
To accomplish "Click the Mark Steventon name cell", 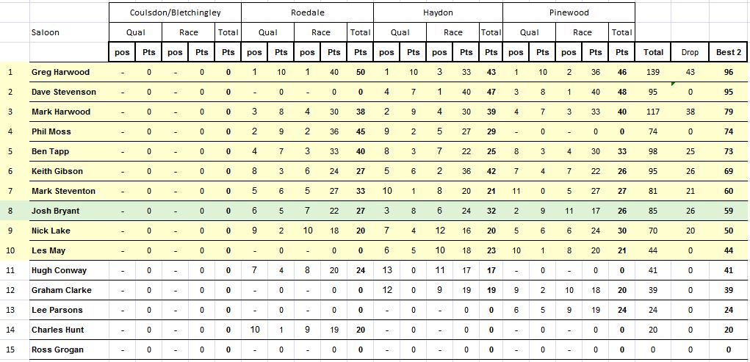I will tap(63, 191).
